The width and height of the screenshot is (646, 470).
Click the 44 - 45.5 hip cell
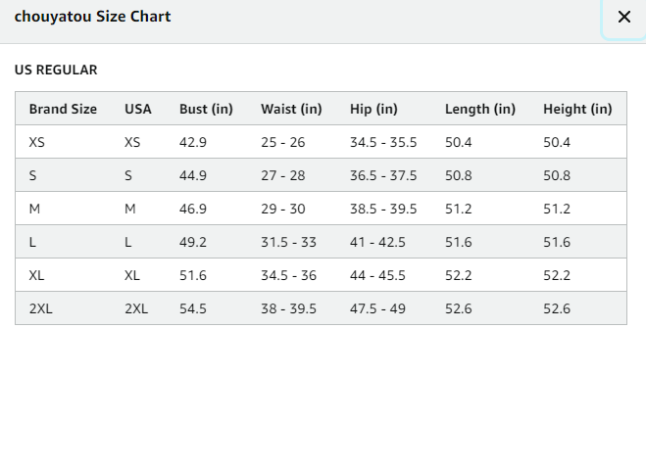(377, 276)
